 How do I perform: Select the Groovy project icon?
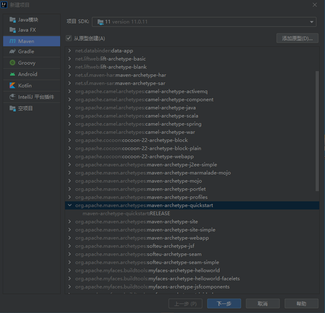(12, 63)
